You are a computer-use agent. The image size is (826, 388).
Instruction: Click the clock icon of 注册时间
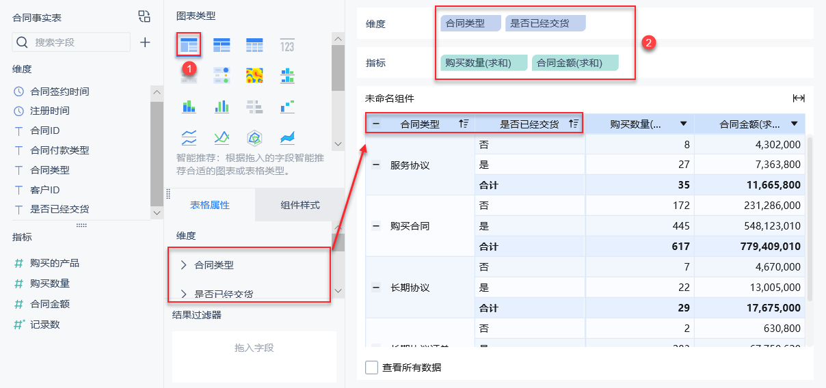pyautogui.click(x=18, y=111)
